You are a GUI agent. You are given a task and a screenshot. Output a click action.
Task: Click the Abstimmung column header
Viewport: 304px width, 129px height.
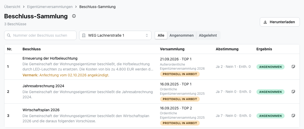click(x=227, y=49)
